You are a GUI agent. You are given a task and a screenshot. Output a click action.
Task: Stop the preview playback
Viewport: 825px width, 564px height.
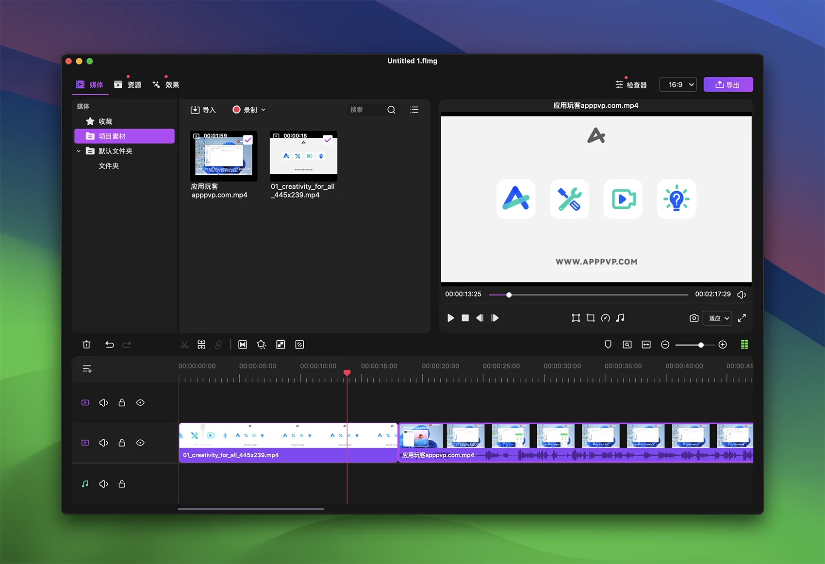click(x=465, y=318)
